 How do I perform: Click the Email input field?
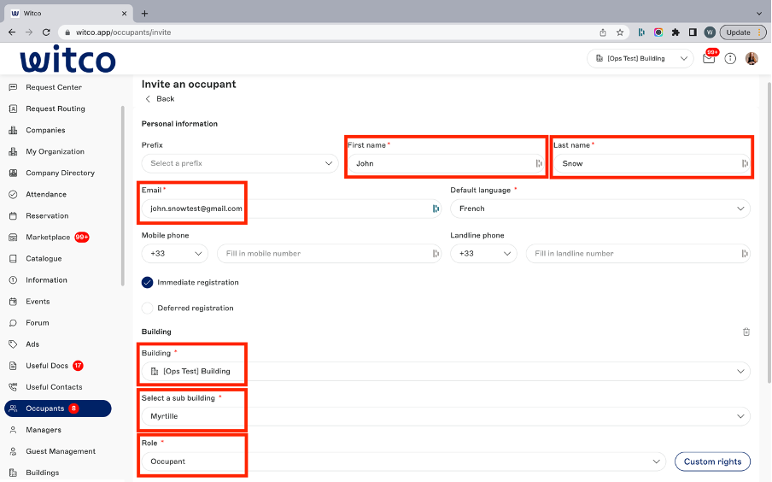click(291, 209)
